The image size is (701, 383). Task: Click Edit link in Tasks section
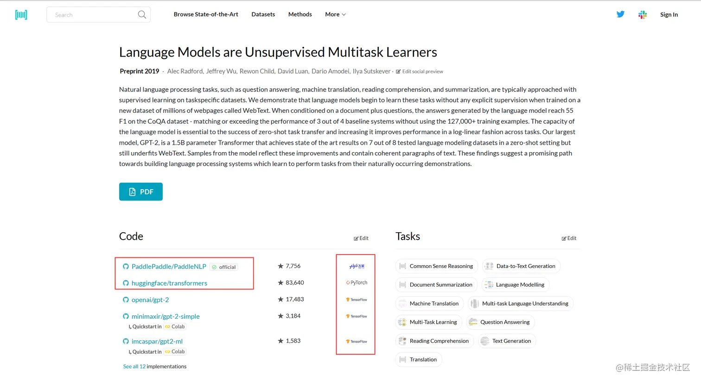pos(569,238)
